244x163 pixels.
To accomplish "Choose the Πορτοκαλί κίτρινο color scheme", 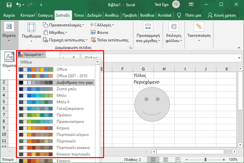I will tap(56, 135).
